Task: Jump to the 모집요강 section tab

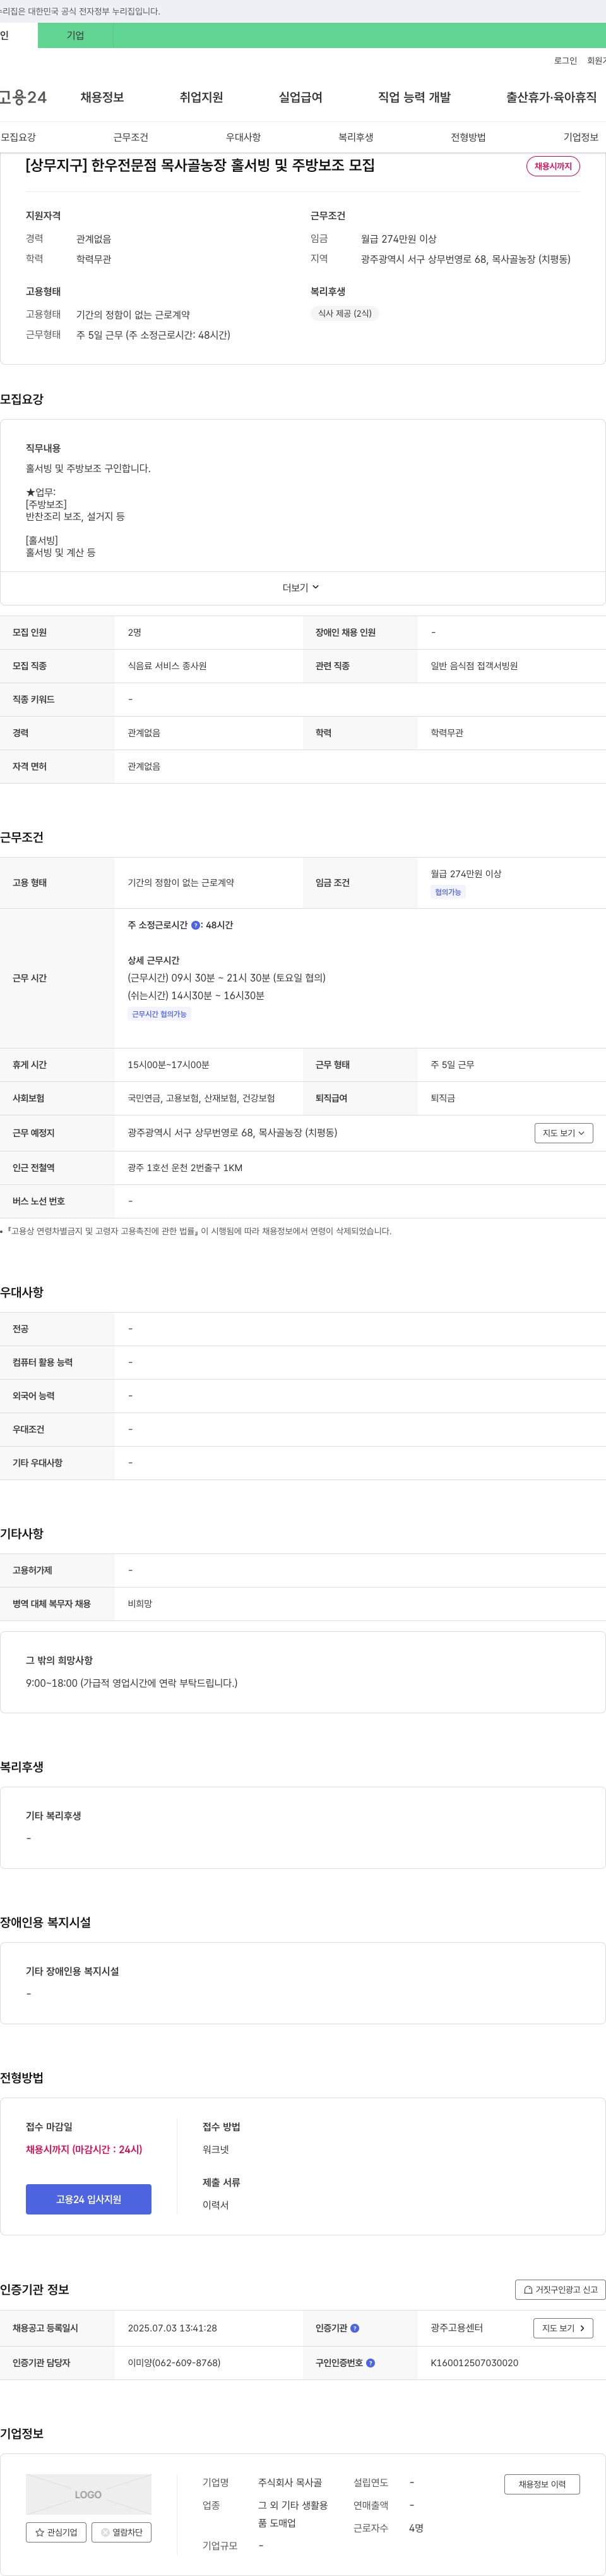Action: tap(18, 137)
